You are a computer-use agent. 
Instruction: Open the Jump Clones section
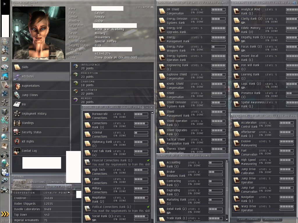41,95
